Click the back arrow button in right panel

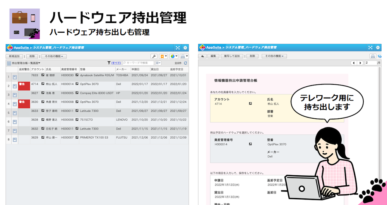click(202, 56)
